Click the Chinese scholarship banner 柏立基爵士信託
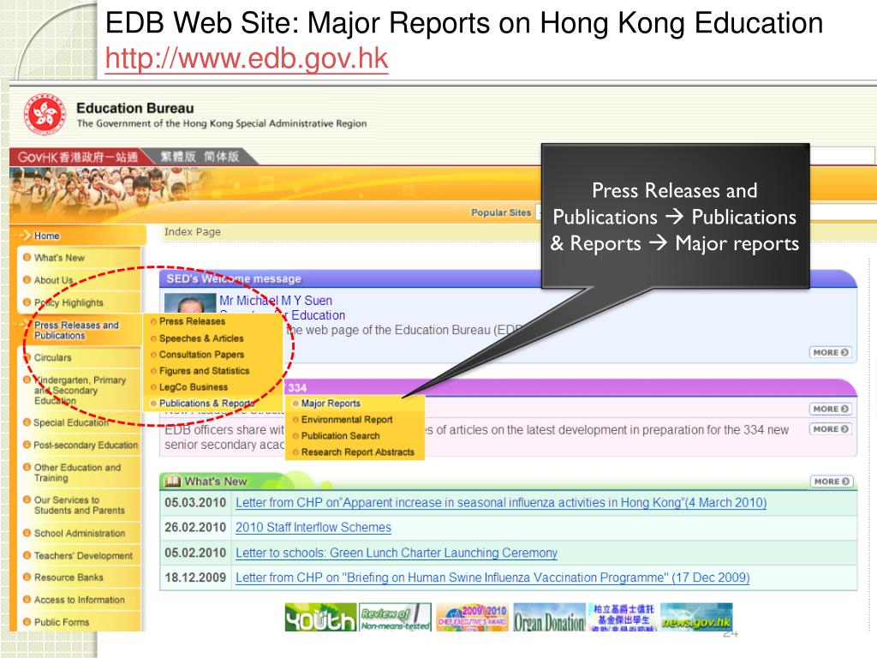Image resolution: width=877 pixels, height=658 pixels. pos(623,617)
